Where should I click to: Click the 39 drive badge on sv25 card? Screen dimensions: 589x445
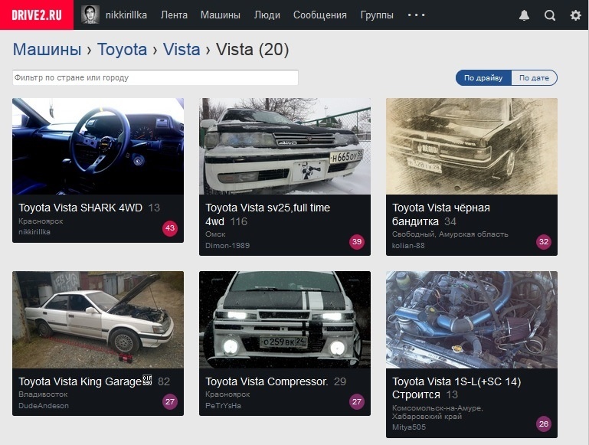tap(357, 242)
